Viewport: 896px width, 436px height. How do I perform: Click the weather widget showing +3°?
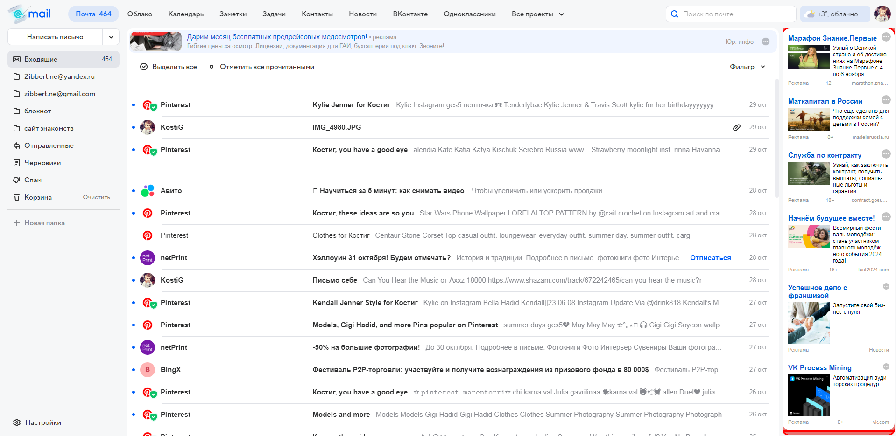pyautogui.click(x=835, y=14)
